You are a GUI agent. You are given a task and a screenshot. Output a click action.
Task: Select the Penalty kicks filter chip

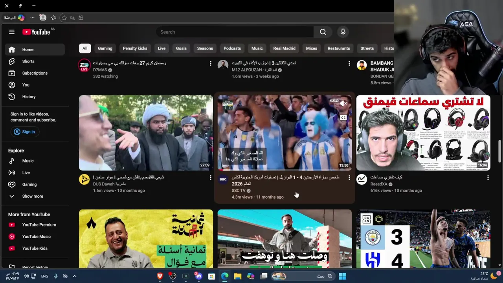135,48
